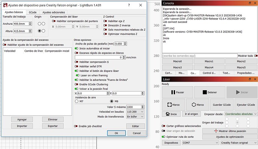The height and width of the screenshot is (149, 258).
Task: Click the help question mark in dialog title
Action: coord(129,5)
